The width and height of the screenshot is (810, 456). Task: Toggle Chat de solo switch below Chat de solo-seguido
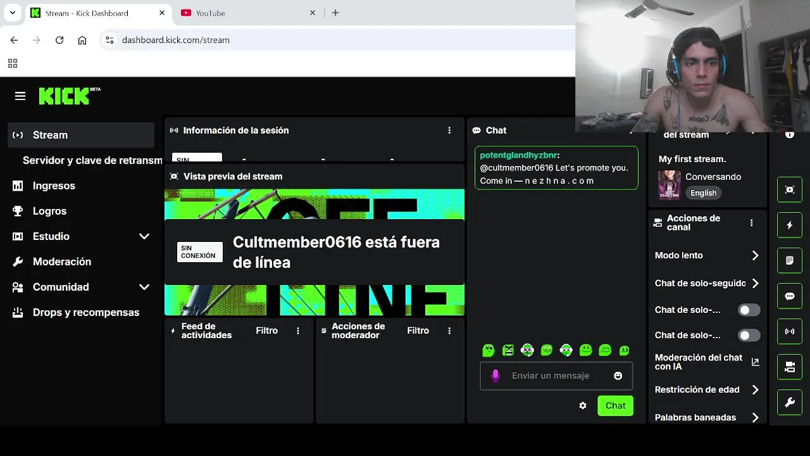[x=749, y=310]
